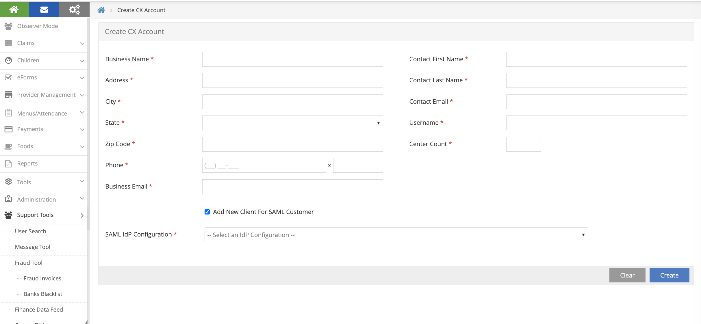Uncheck Add New Client For SAML Customer

[207, 212]
